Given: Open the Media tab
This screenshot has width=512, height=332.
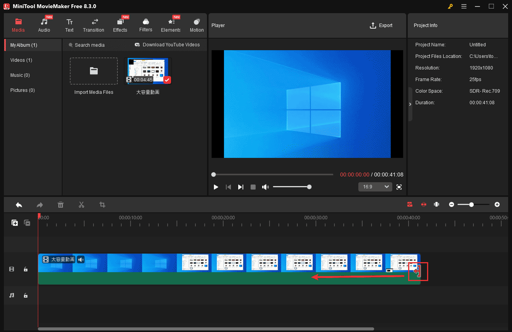Looking at the screenshot, I should tap(18, 25).
